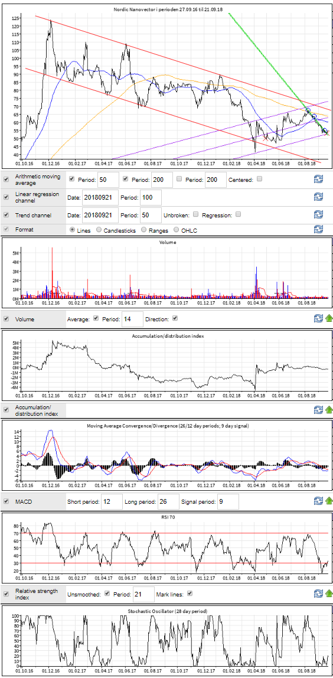The image size is (333, 678).
Task: Uncheck the Volume Direction option
Action: click(175, 318)
